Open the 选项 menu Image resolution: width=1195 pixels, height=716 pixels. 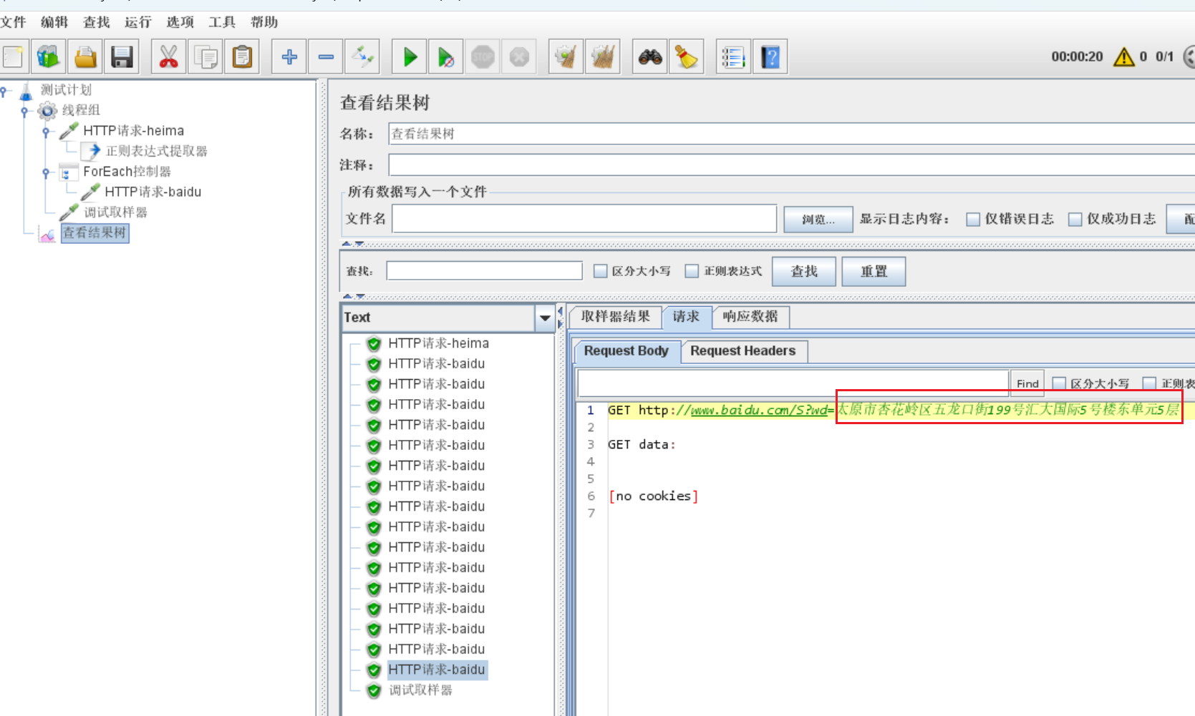180,22
